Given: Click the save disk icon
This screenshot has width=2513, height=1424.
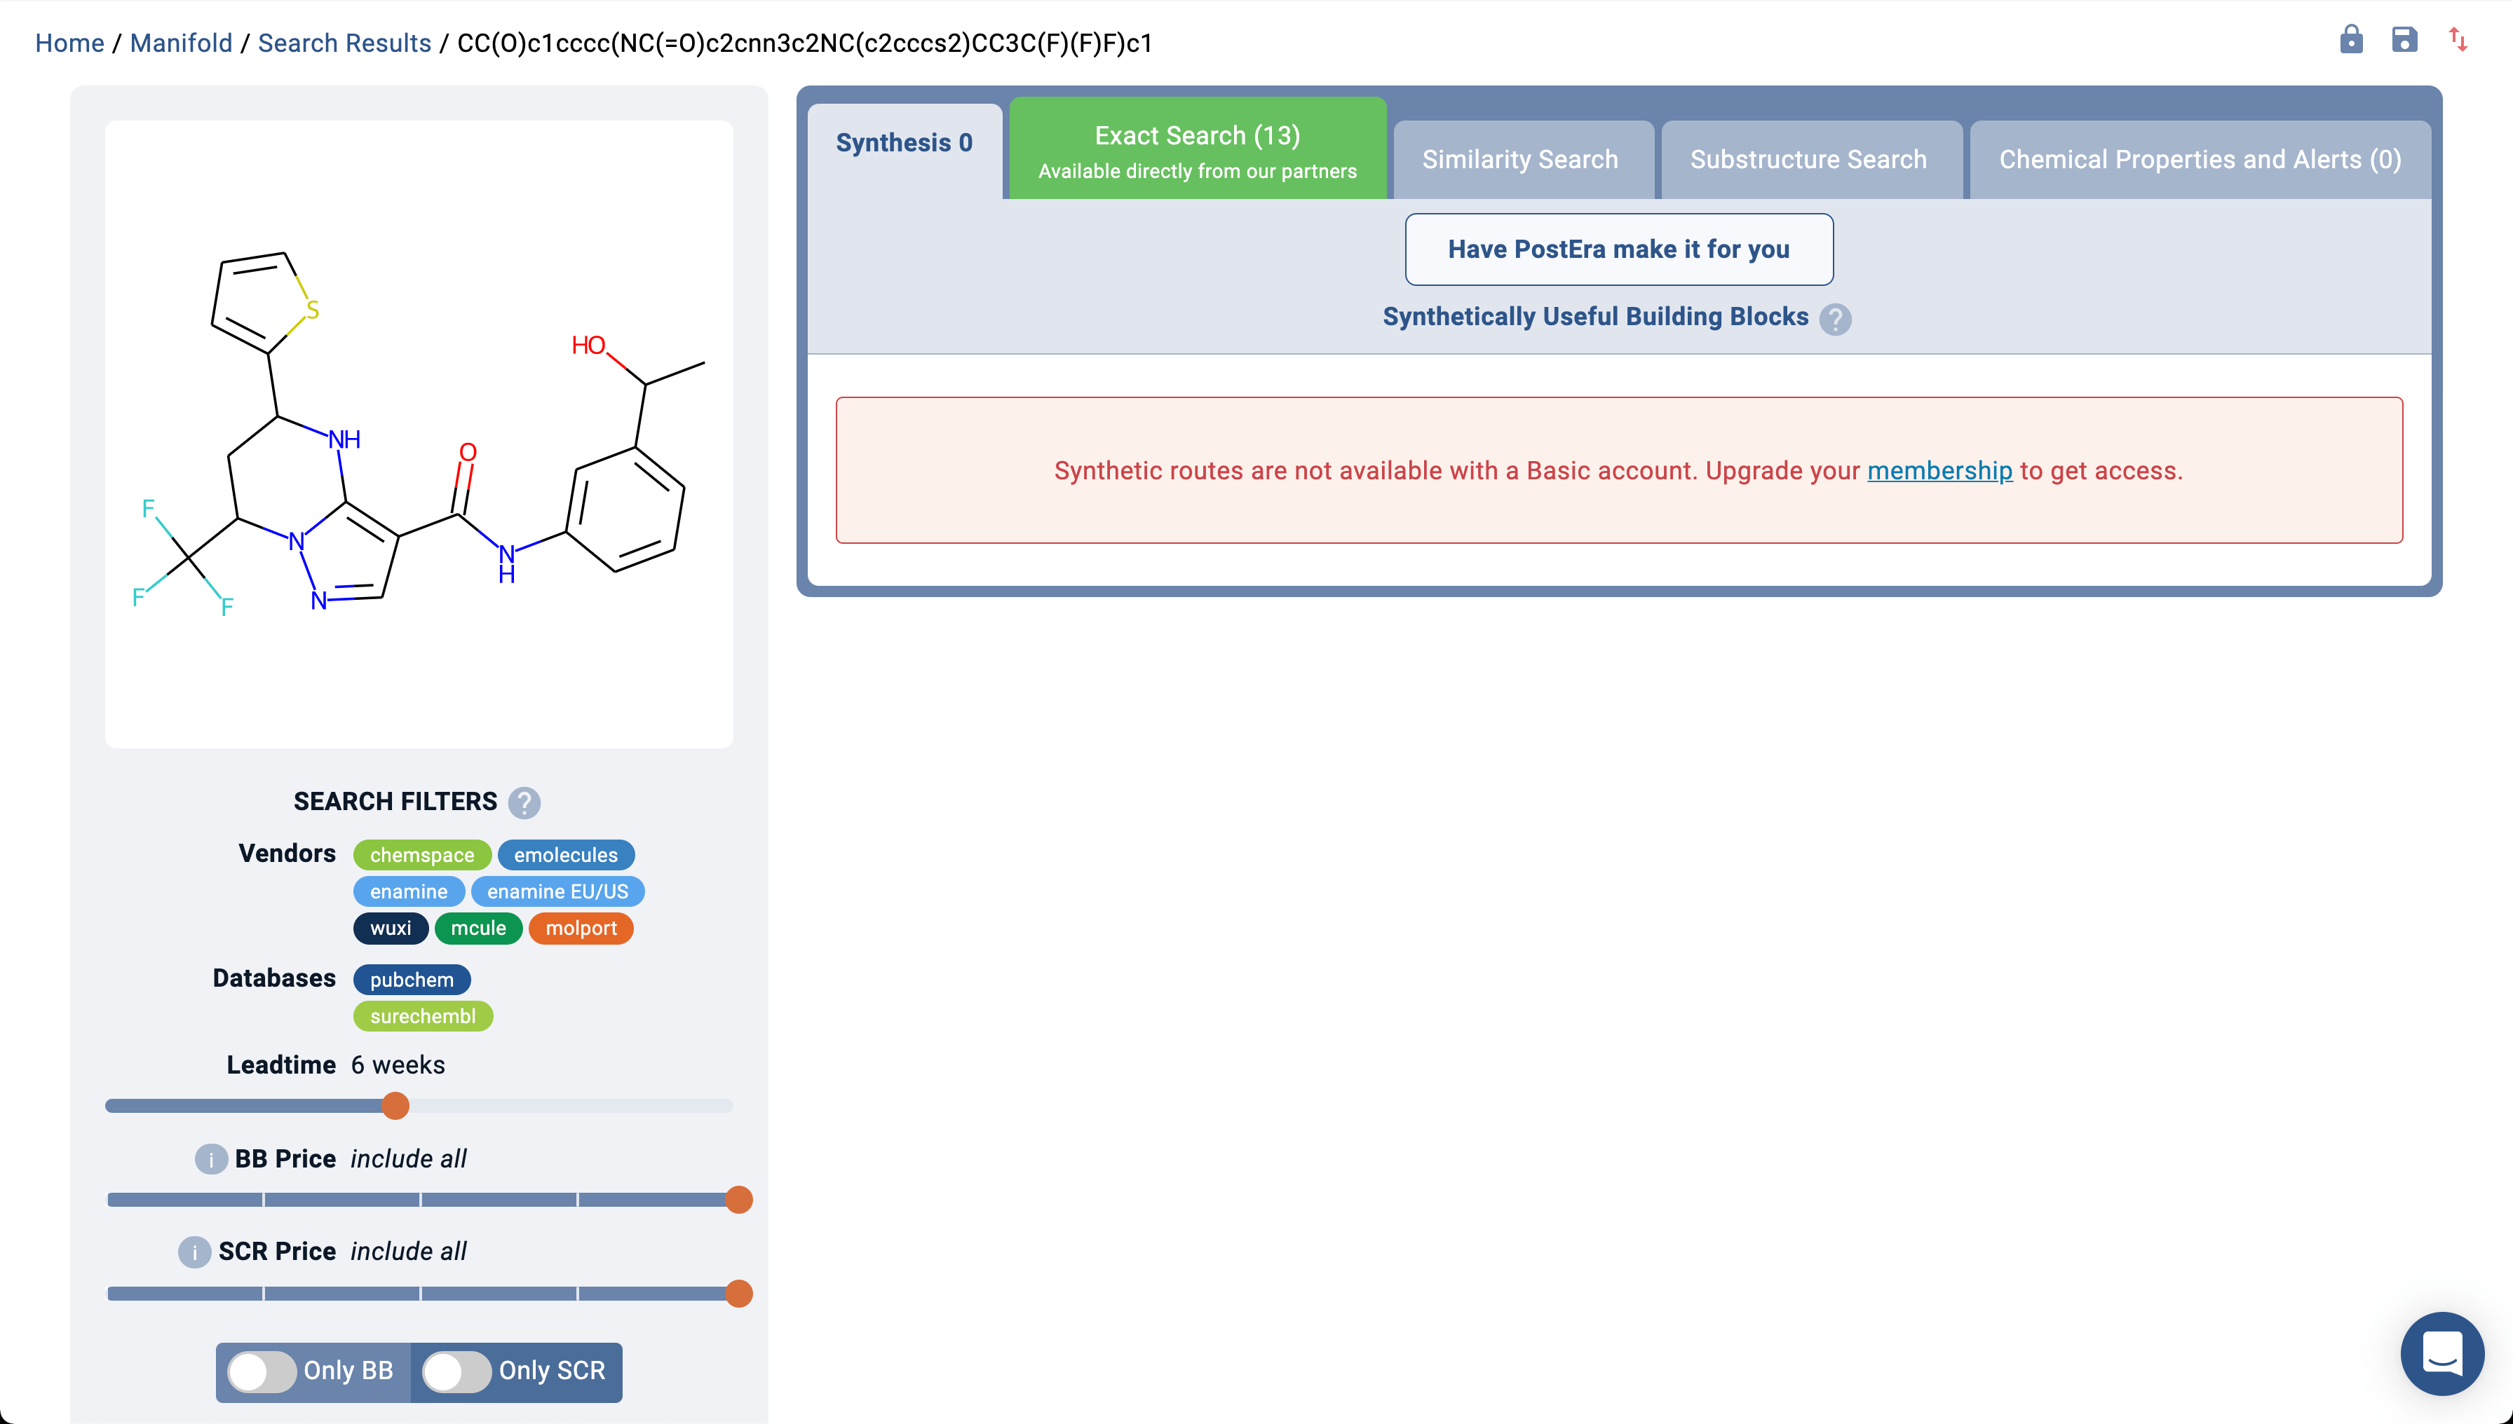Looking at the screenshot, I should coord(2404,40).
